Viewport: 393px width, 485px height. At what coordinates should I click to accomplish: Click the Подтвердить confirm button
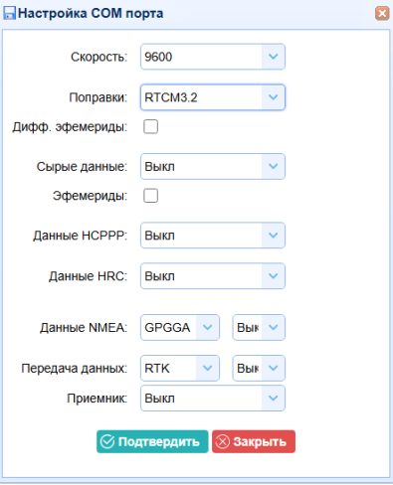(x=152, y=441)
